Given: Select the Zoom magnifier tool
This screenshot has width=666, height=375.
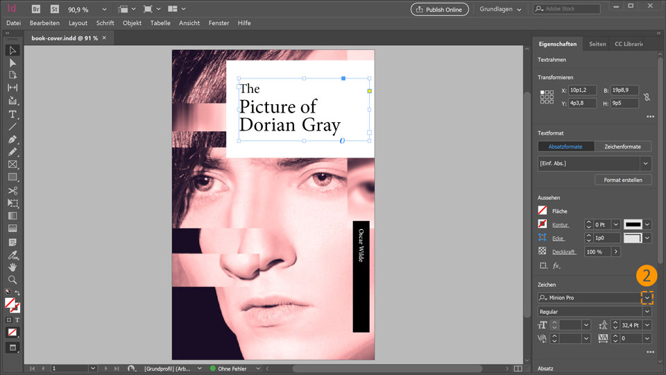Looking at the screenshot, I should click(12, 279).
